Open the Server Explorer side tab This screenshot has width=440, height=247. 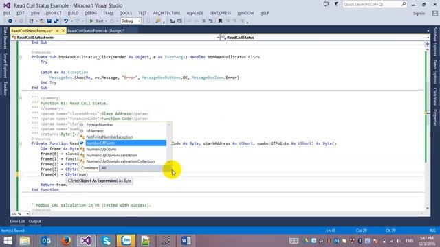tap(5, 65)
